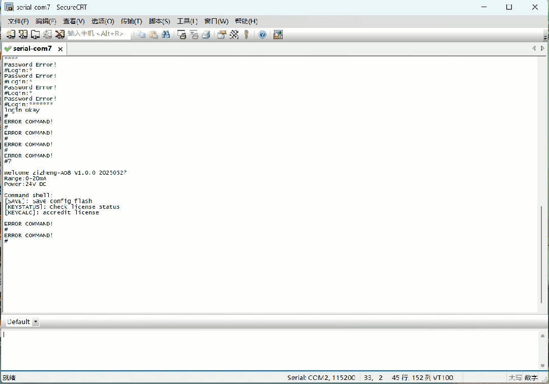
Task: Print the session using the printer icon
Action: coord(206,34)
